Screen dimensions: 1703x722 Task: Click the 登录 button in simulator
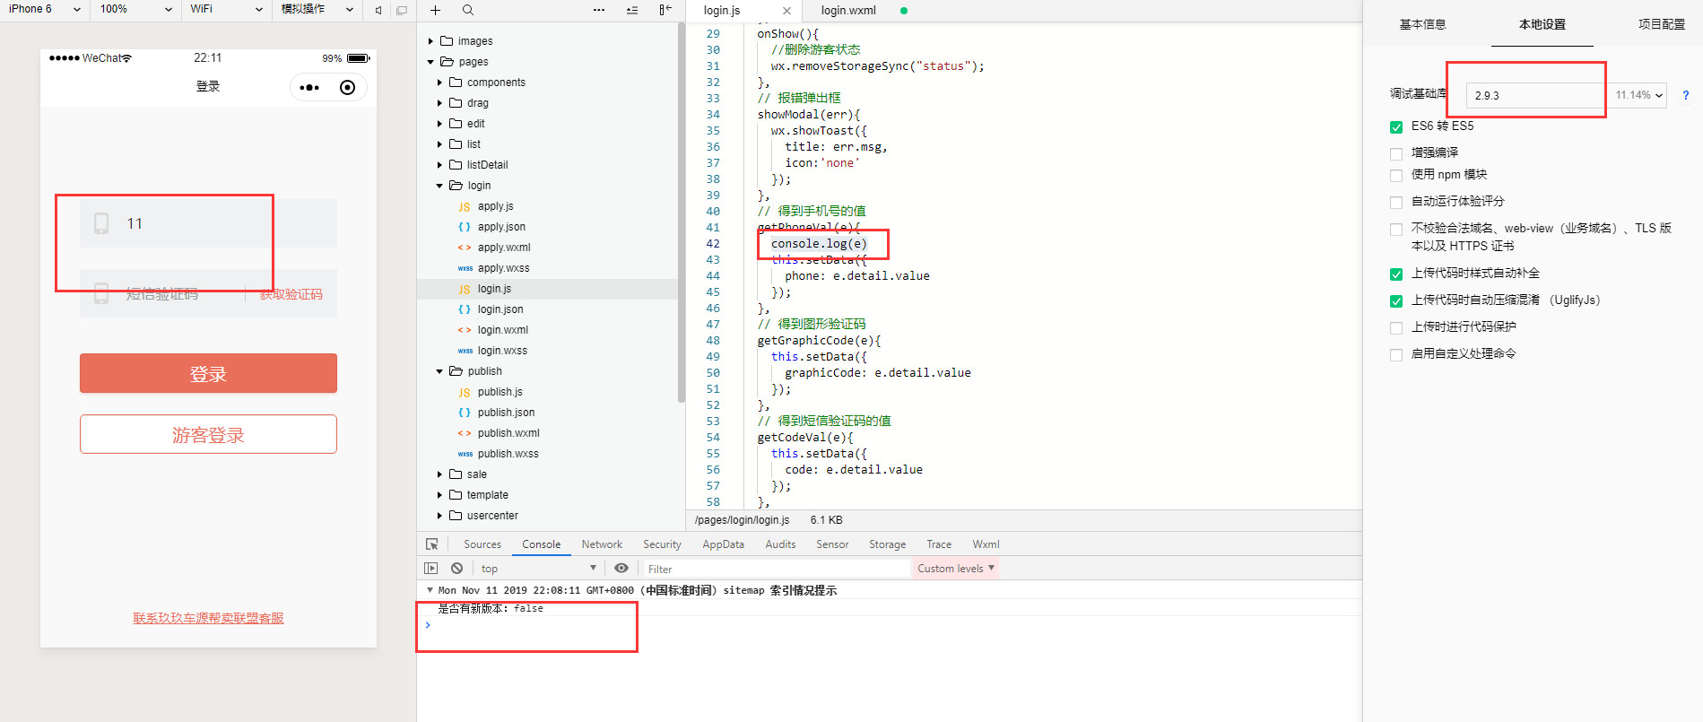click(208, 373)
